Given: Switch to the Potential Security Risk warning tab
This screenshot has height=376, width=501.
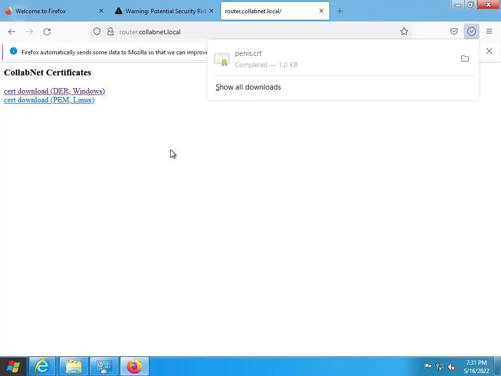Looking at the screenshot, I should pos(165,11).
